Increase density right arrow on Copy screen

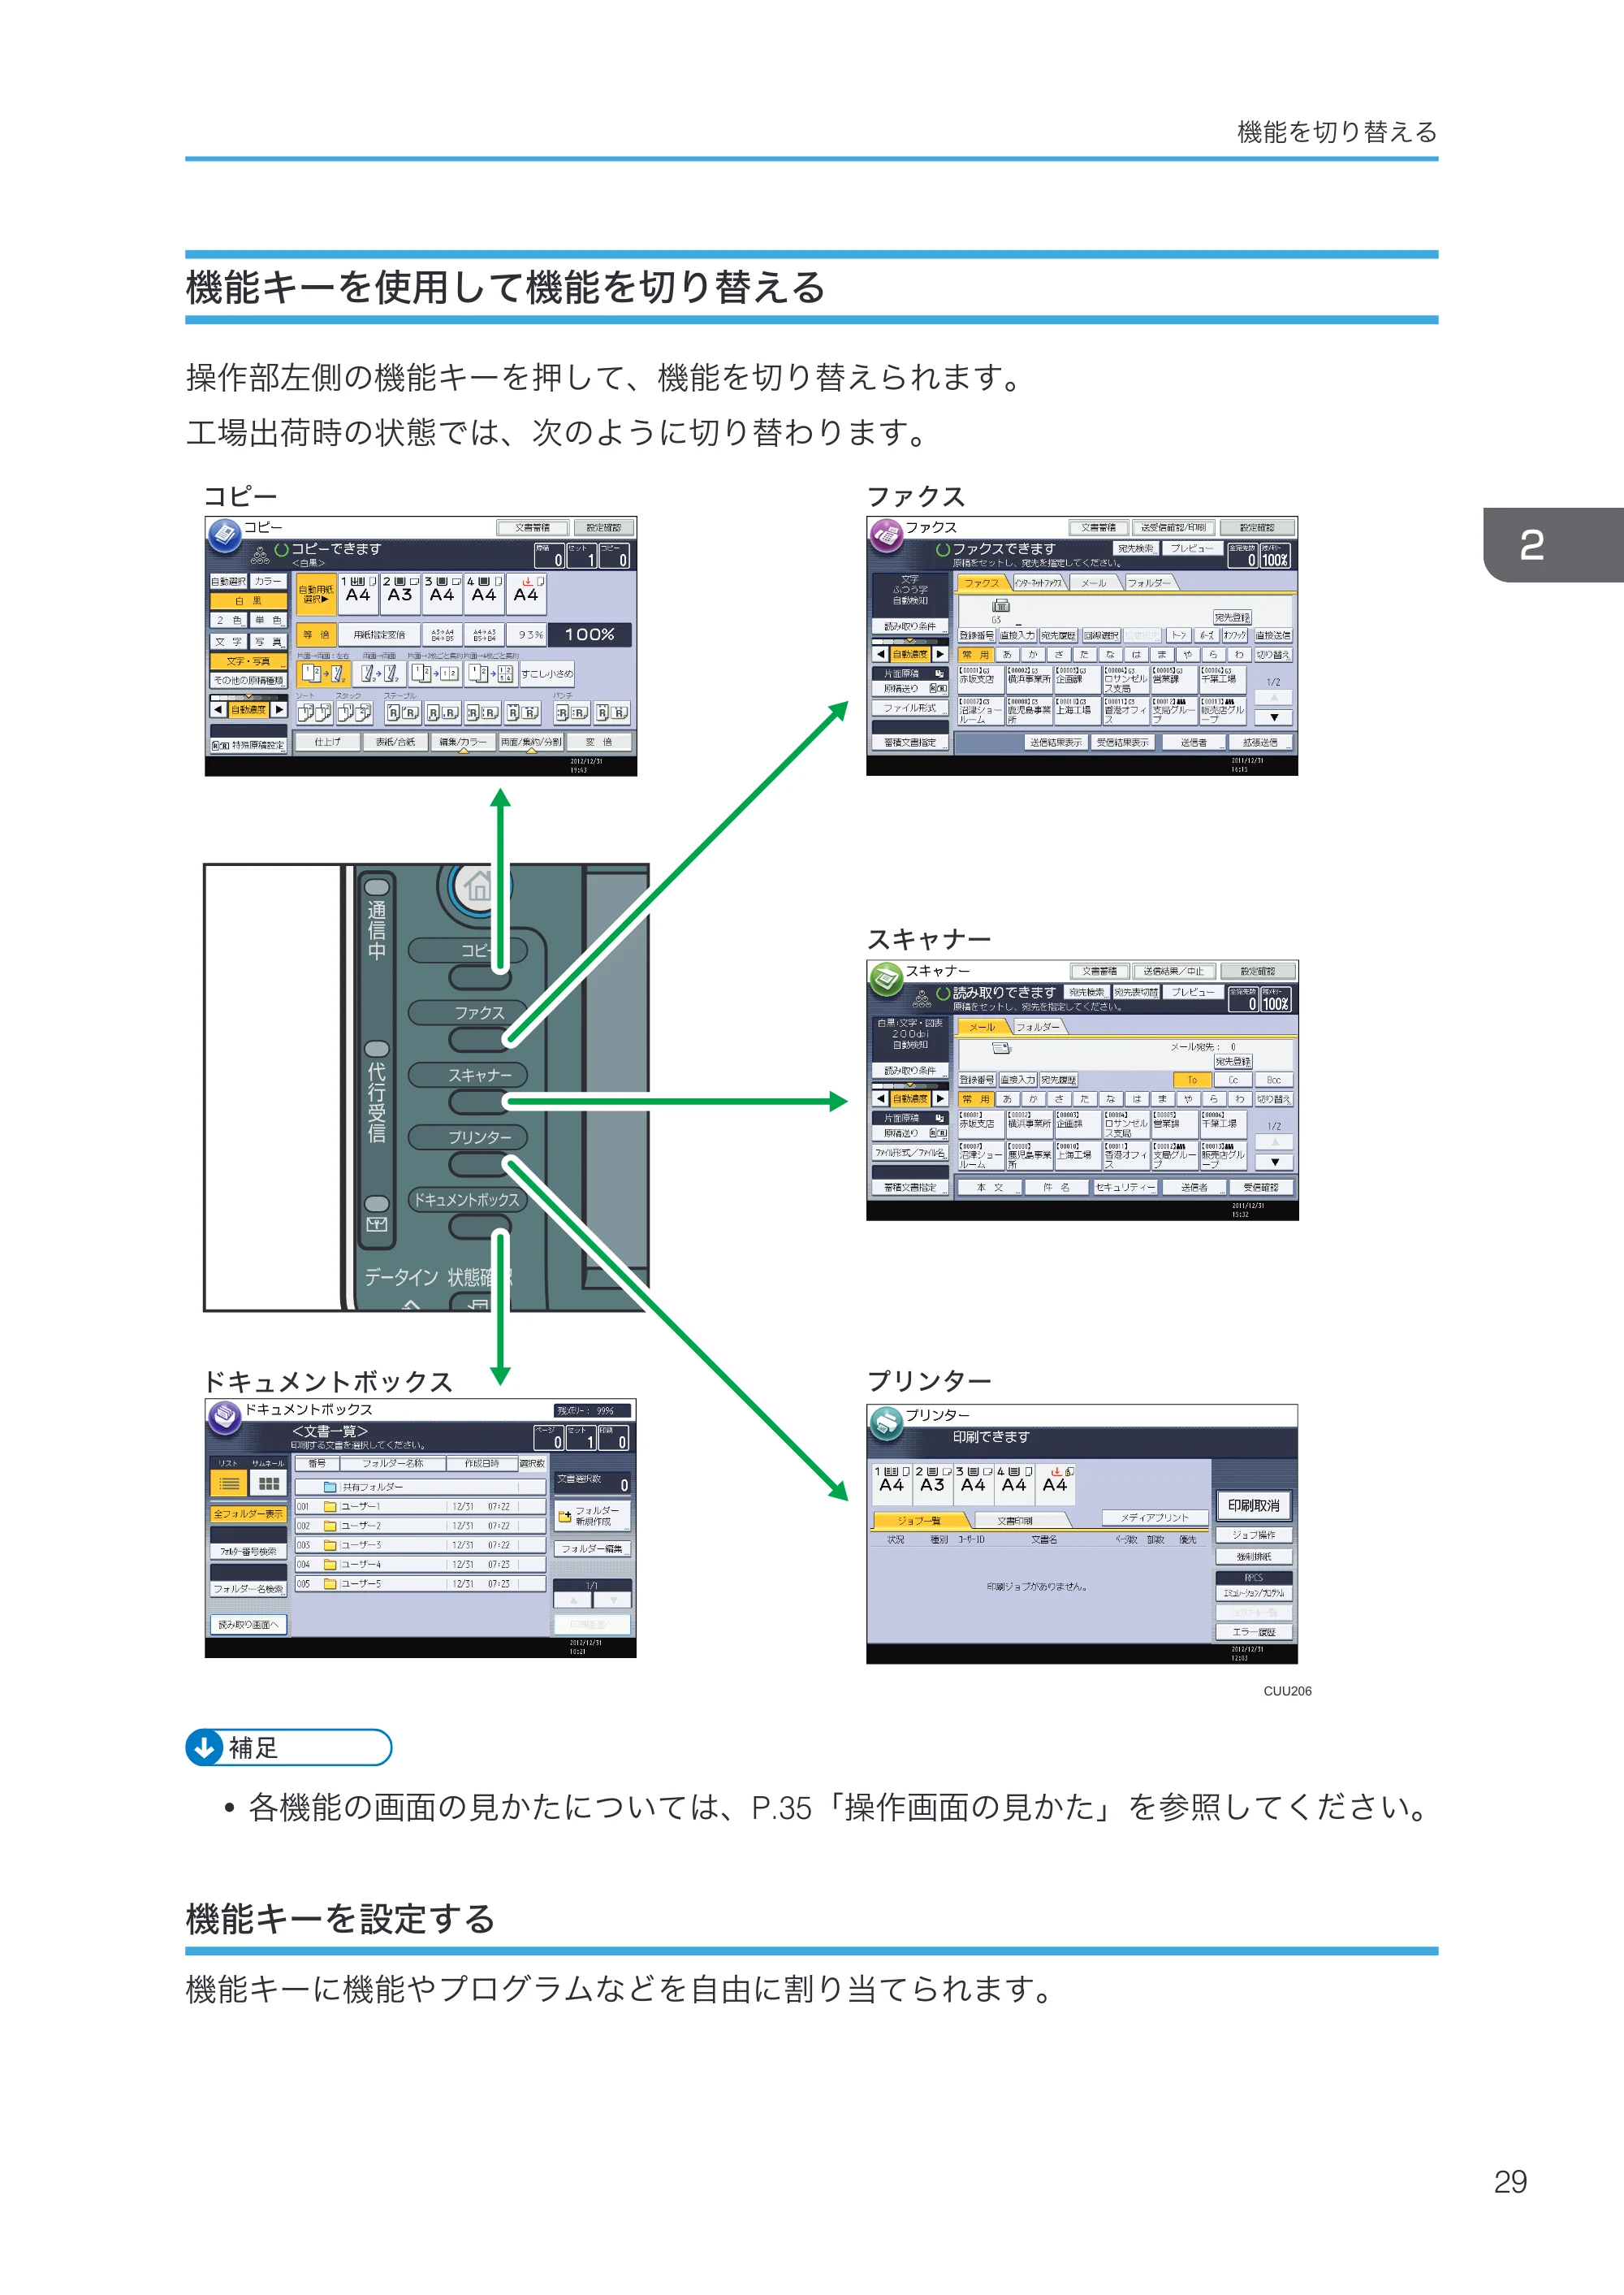pos(279,709)
